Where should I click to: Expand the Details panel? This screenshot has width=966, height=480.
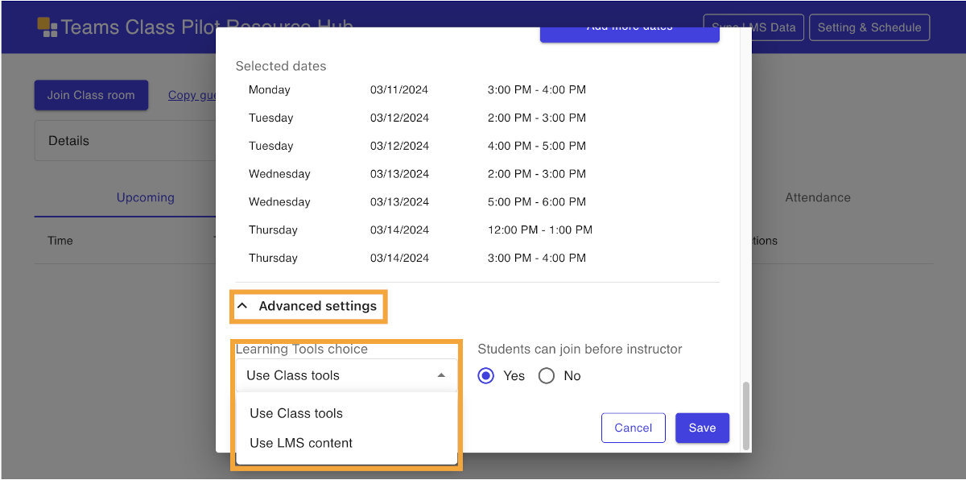point(121,141)
